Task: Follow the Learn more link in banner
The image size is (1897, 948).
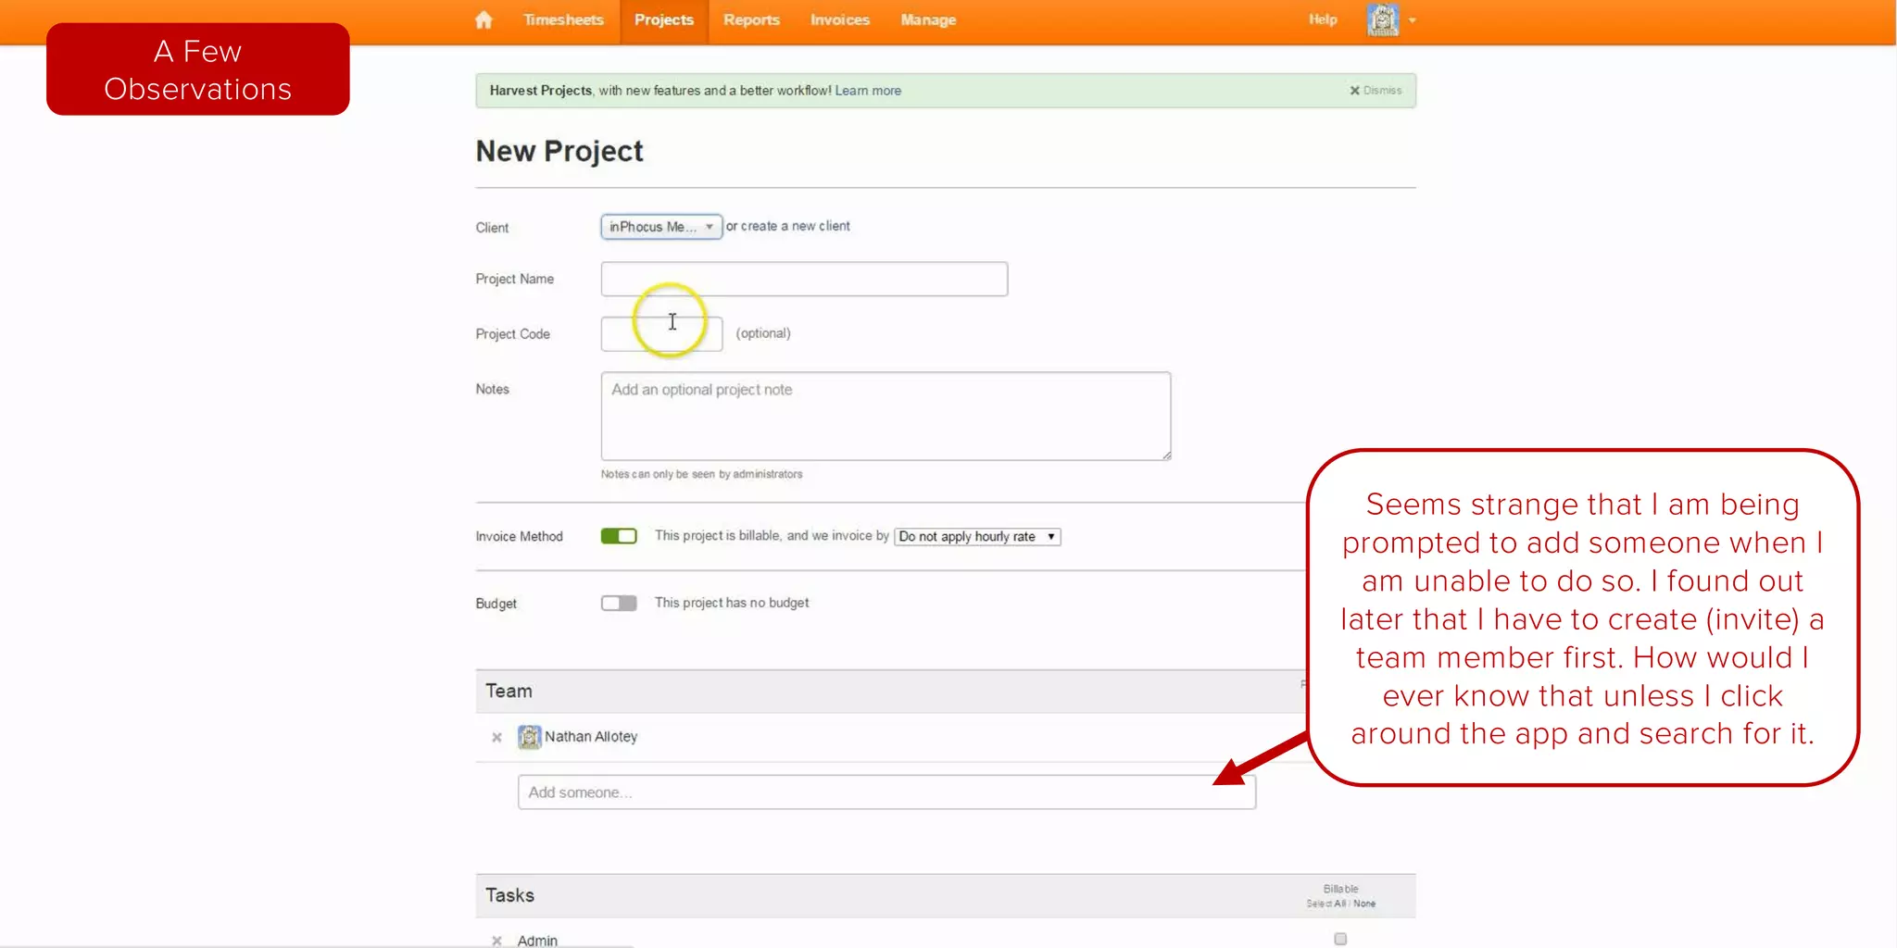Action: pyautogui.click(x=868, y=91)
